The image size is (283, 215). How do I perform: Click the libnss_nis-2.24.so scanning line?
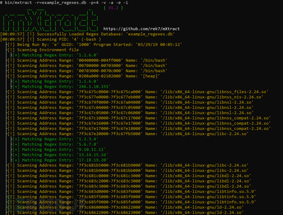[x=135, y=97]
